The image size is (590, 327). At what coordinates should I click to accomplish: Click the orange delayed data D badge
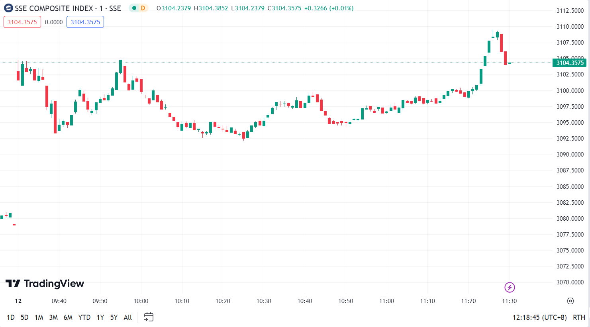coord(143,8)
